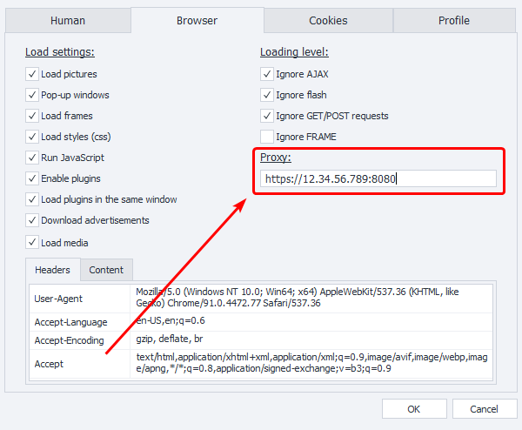Toggle Load styles (css) checkbox
This screenshot has width=522, height=430.
pos(32,137)
